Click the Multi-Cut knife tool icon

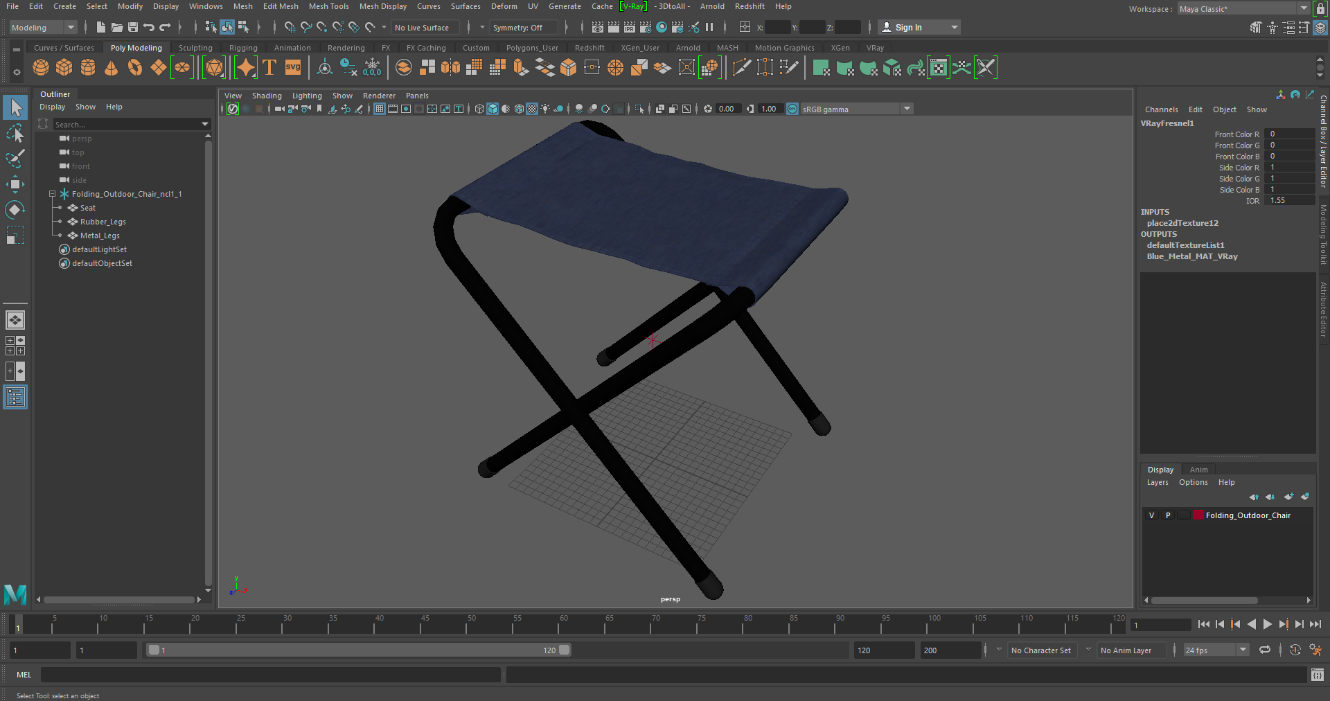tap(742, 68)
